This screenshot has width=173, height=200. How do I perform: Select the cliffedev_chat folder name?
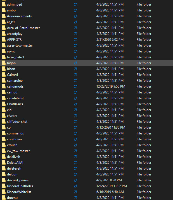tap(17, 122)
